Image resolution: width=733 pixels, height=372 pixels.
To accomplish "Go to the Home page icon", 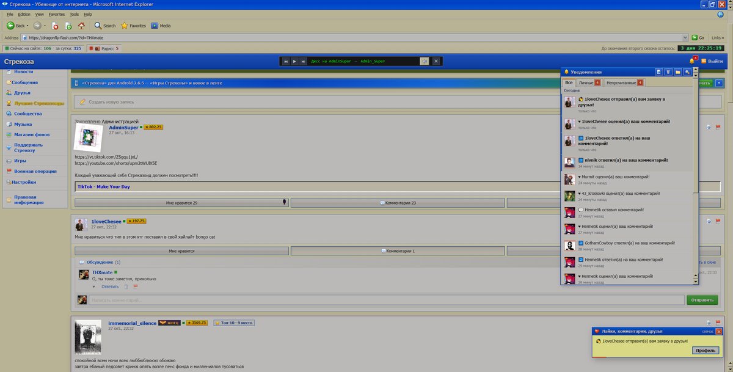I will 82,26.
